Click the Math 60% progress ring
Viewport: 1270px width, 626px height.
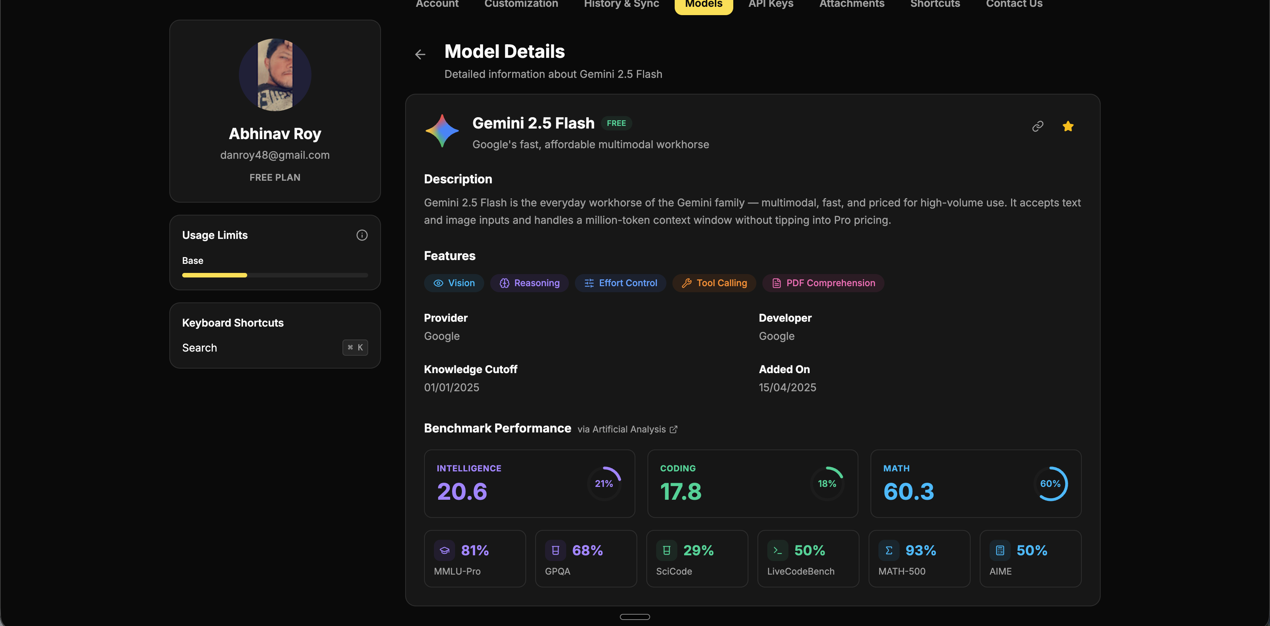tap(1051, 483)
